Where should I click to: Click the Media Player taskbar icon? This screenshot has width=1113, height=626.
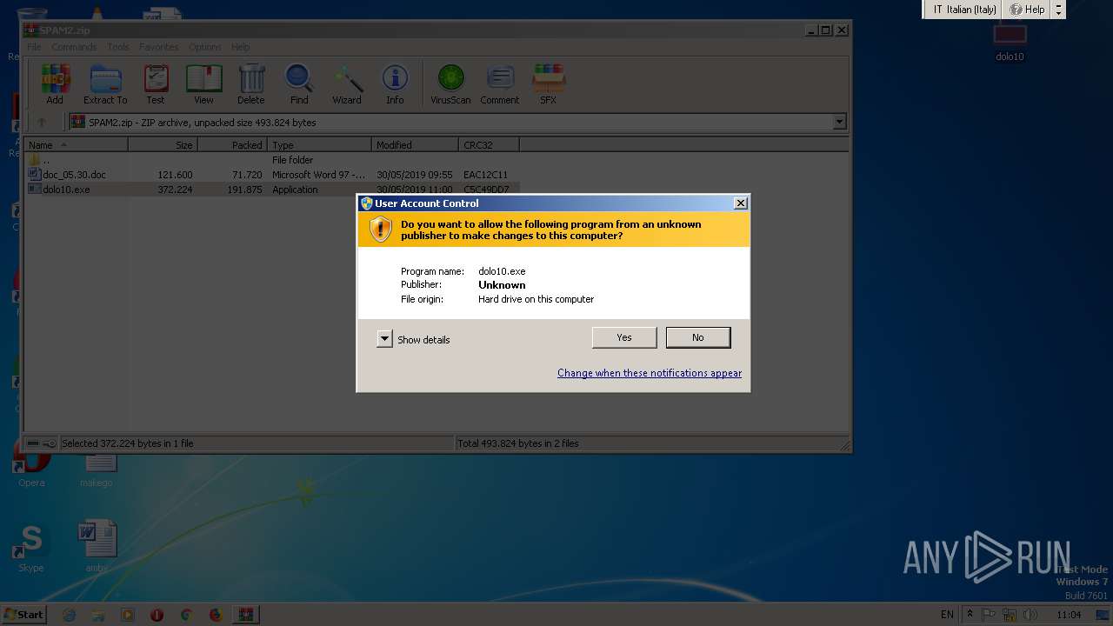(x=128, y=615)
